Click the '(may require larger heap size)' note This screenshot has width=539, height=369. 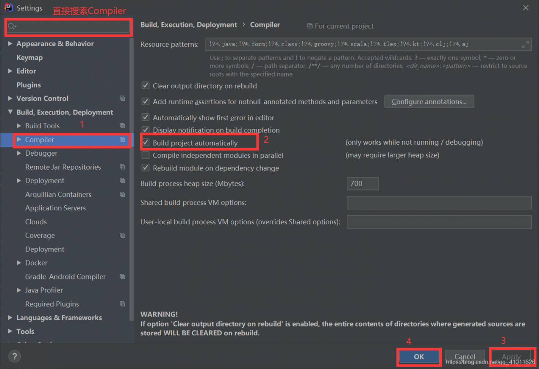tap(392, 155)
